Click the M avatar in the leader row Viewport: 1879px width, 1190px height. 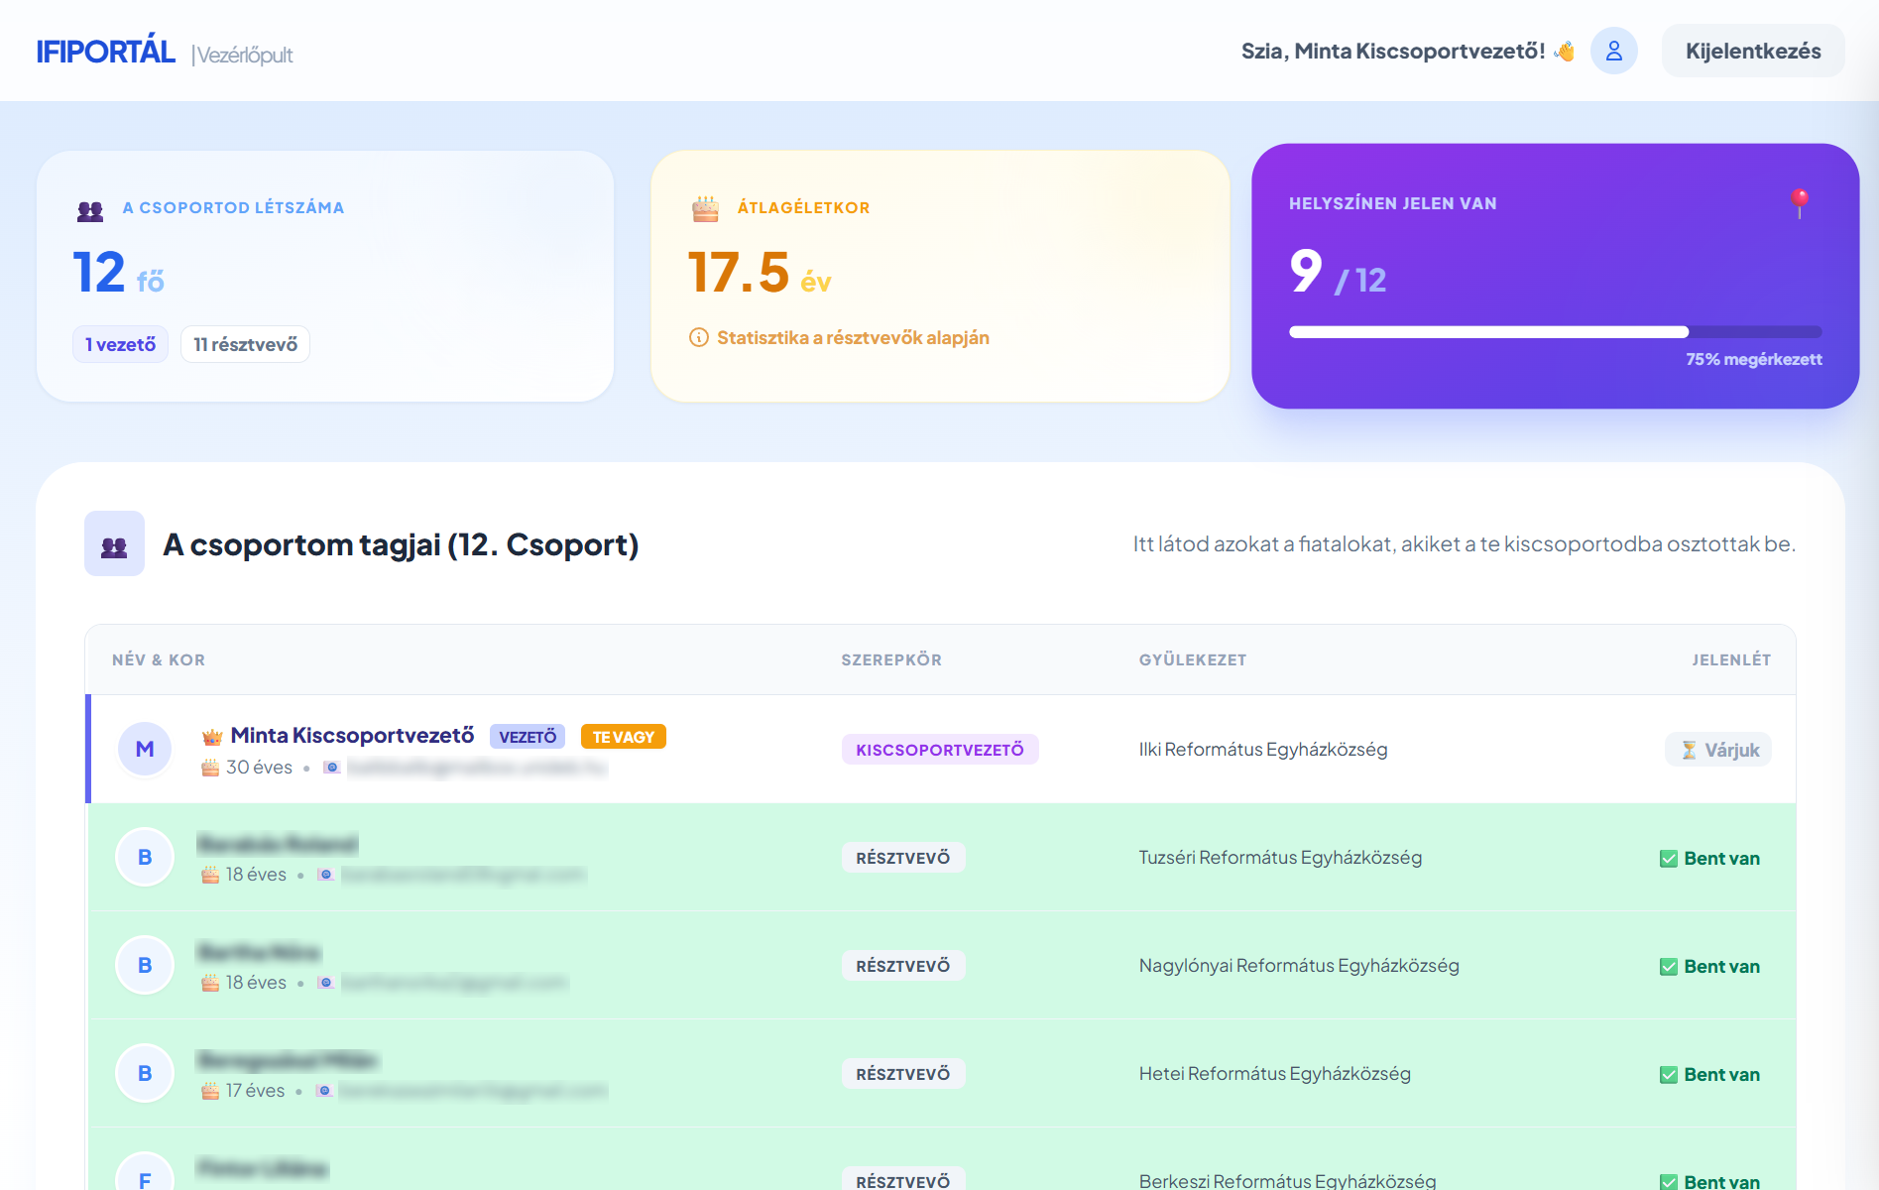click(145, 749)
